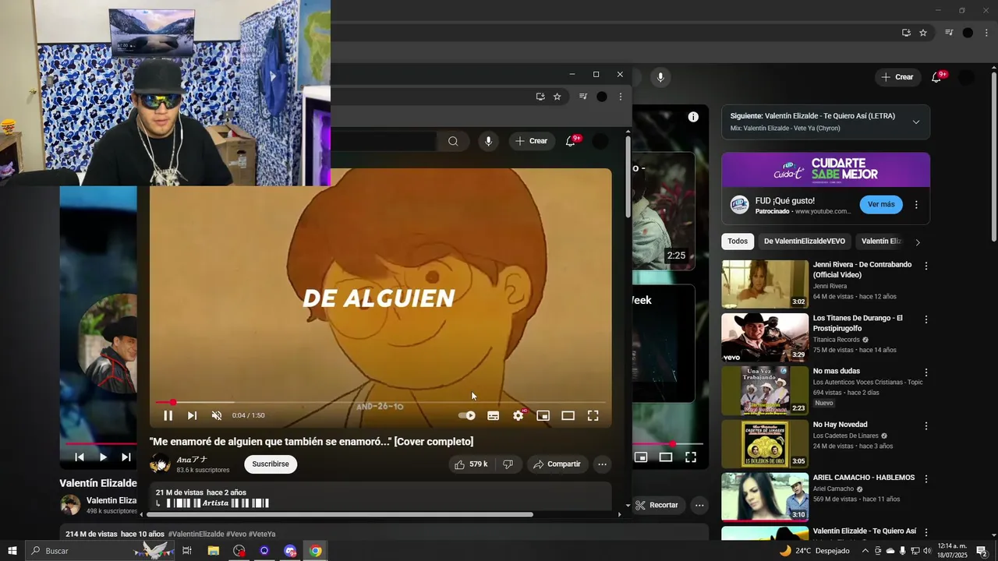Share video using Compartir button
Viewport: 998px width, 561px height.
click(x=557, y=464)
